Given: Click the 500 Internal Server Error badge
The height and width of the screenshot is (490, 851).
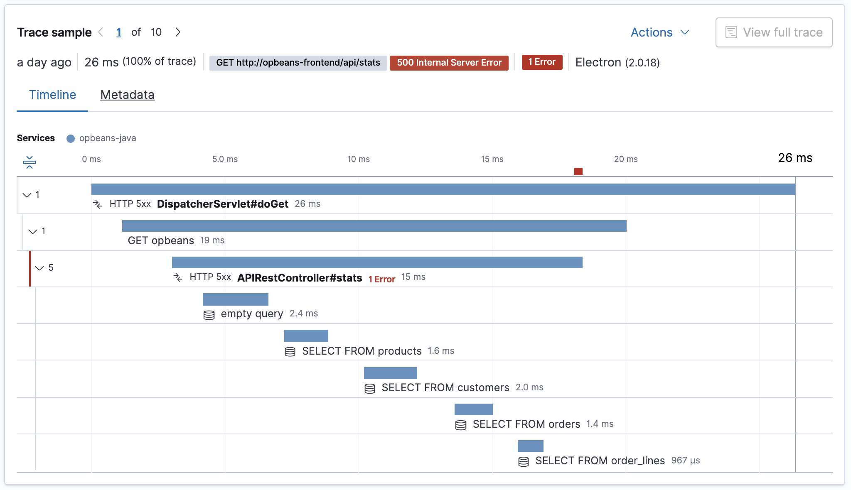Looking at the screenshot, I should click(x=450, y=62).
